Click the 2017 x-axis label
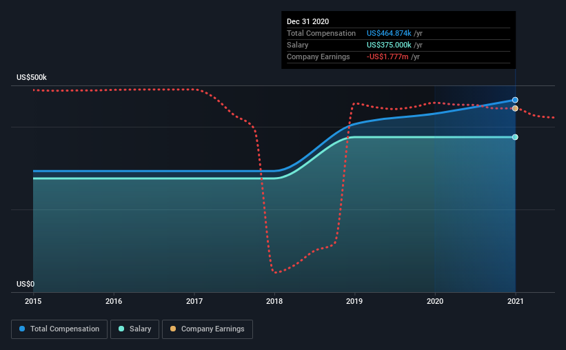 pyautogui.click(x=194, y=301)
